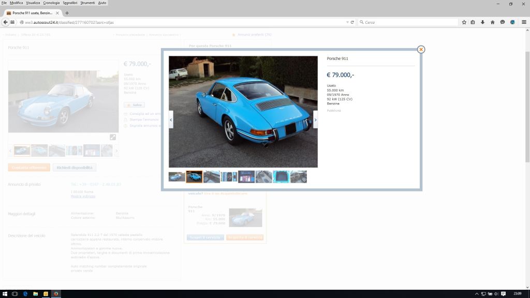530x298 pixels.
Task: Click the scrollbar up arrow
Action: point(527,31)
